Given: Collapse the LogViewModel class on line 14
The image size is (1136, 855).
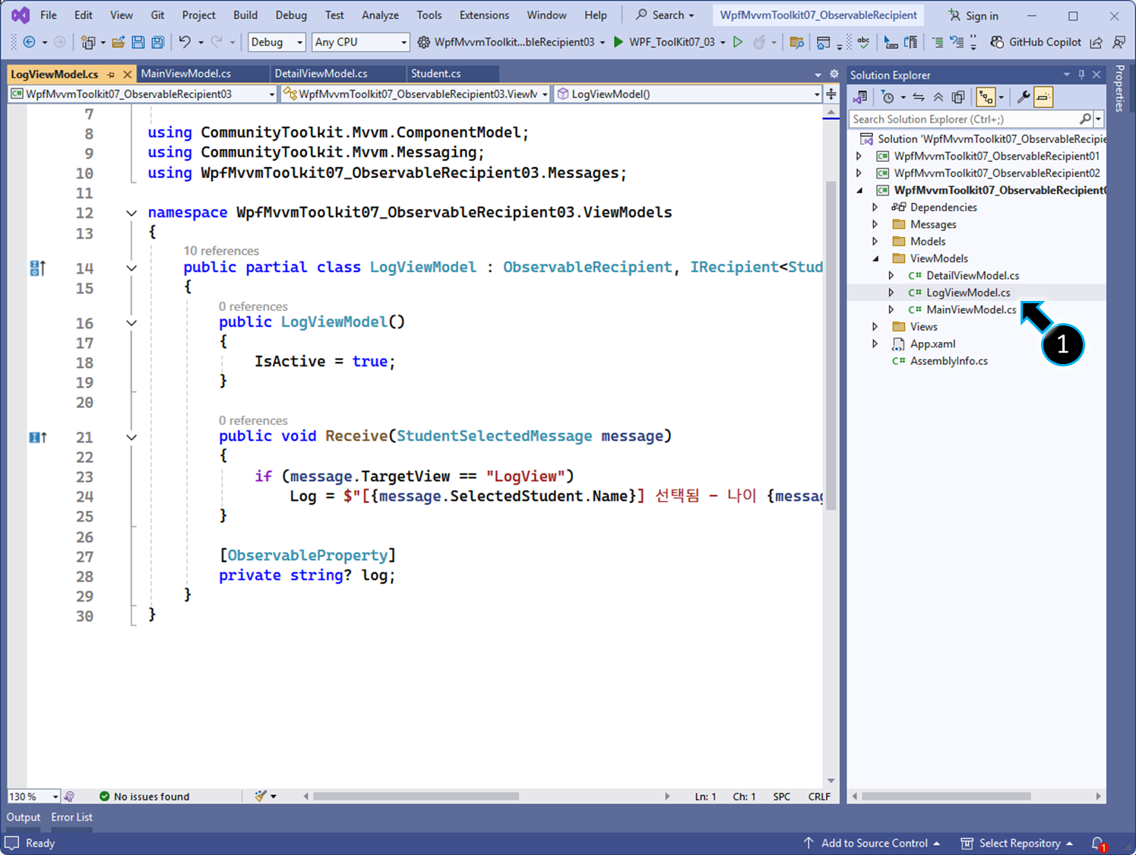Looking at the screenshot, I should coord(131,268).
